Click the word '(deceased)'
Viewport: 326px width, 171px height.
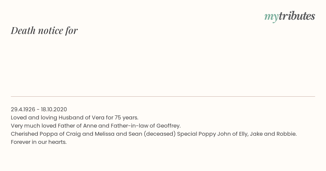(159, 134)
